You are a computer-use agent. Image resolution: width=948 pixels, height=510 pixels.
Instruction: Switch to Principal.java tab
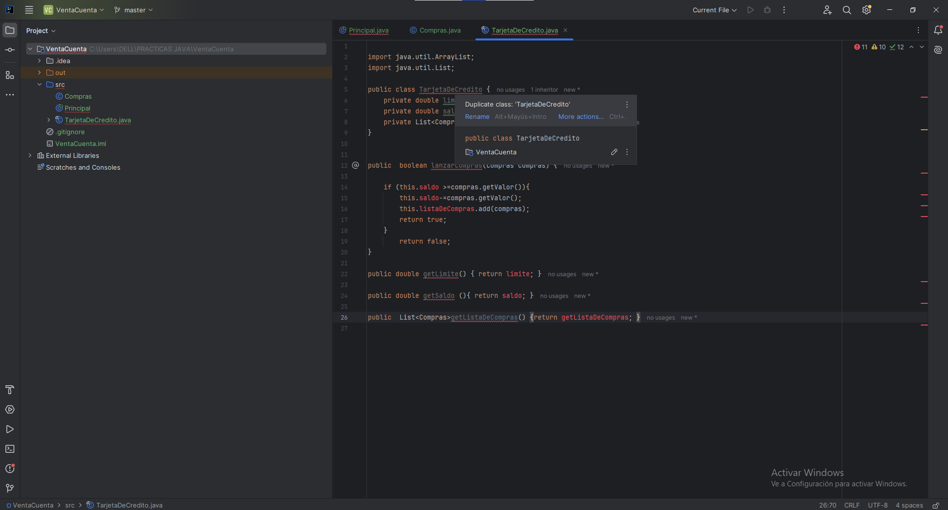tap(364, 30)
